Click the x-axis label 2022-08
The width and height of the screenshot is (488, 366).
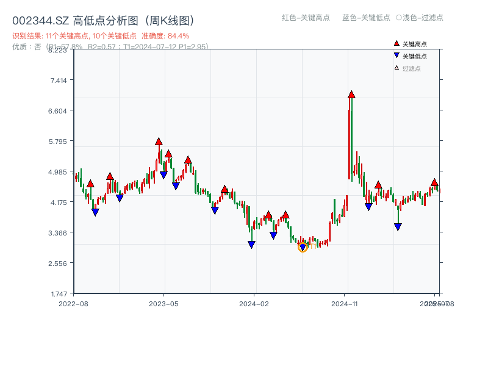(73, 304)
